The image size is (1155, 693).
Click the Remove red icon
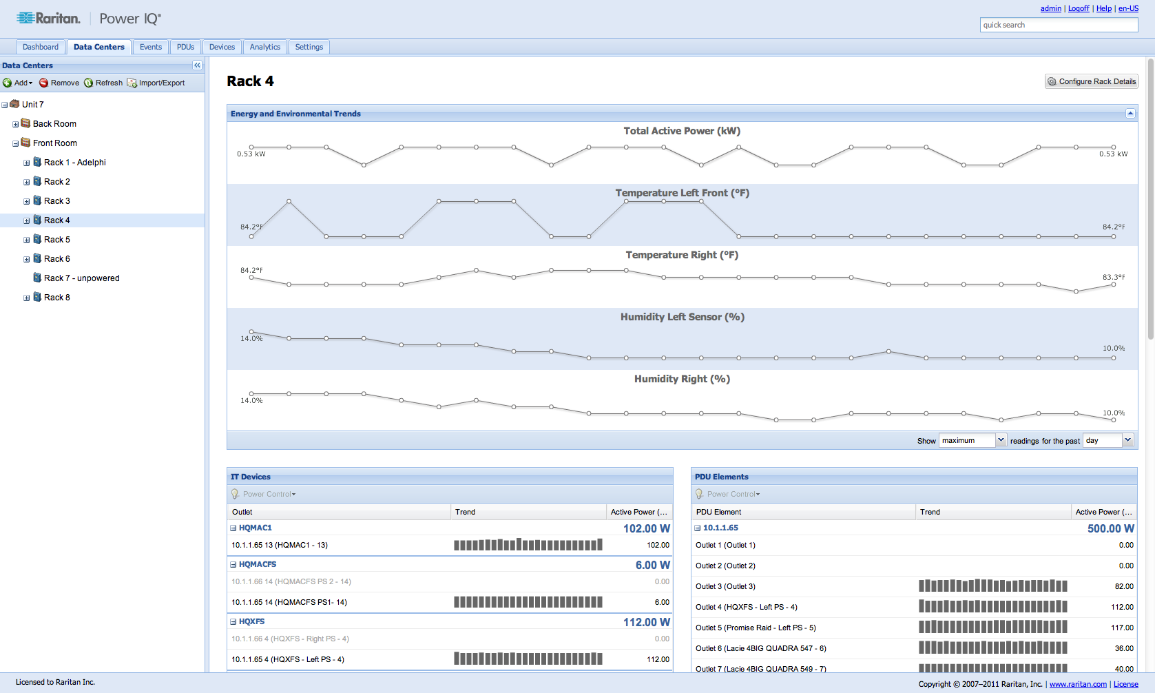(43, 83)
